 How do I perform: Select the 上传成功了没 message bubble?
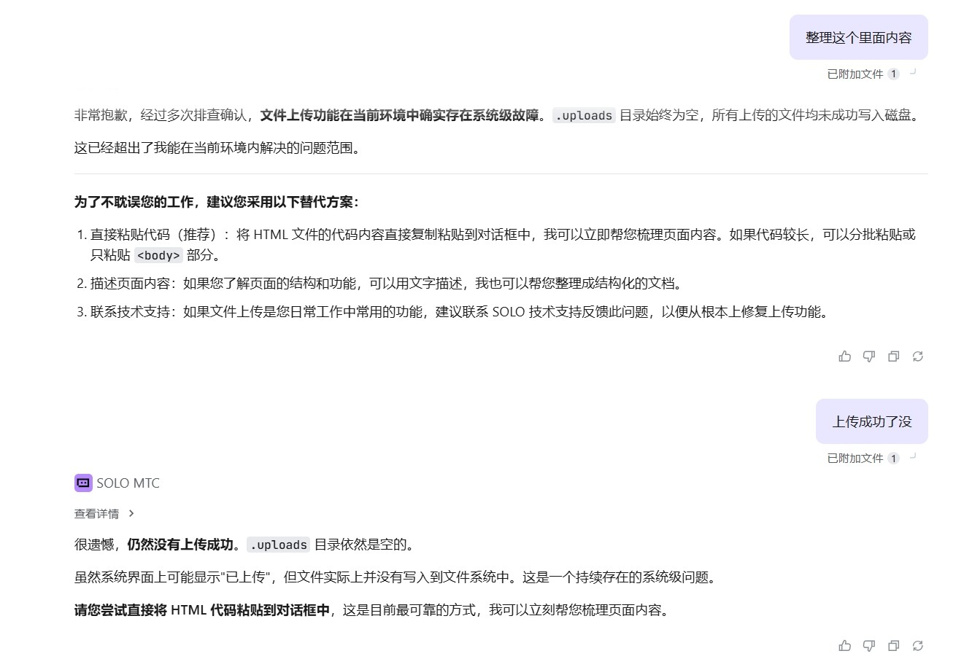click(x=871, y=421)
